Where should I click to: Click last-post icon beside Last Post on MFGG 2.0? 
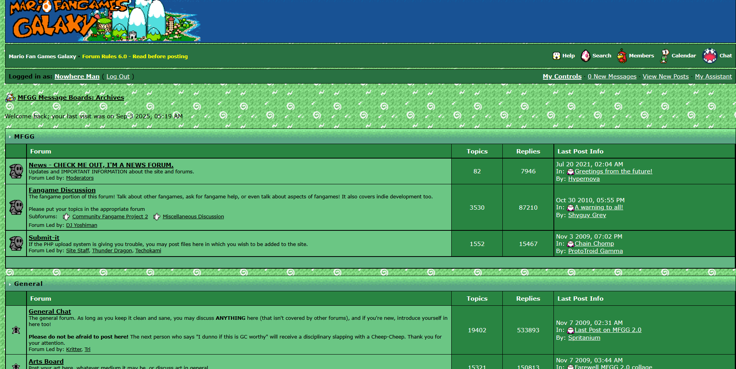click(570, 330)
